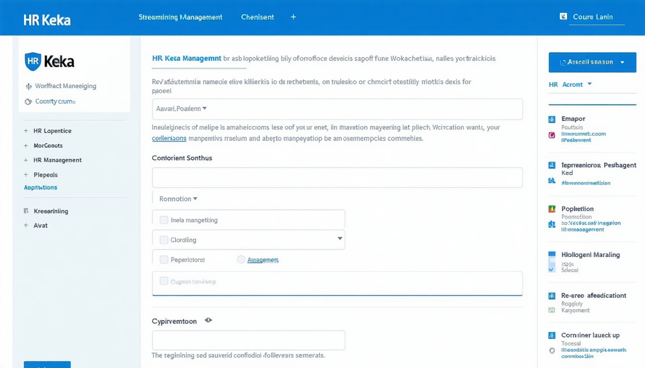Image resolution: width=645 pixels, height=368 pixels.
Task: Expand the HR Lopentice sidebar item
Action: point(26,131)
